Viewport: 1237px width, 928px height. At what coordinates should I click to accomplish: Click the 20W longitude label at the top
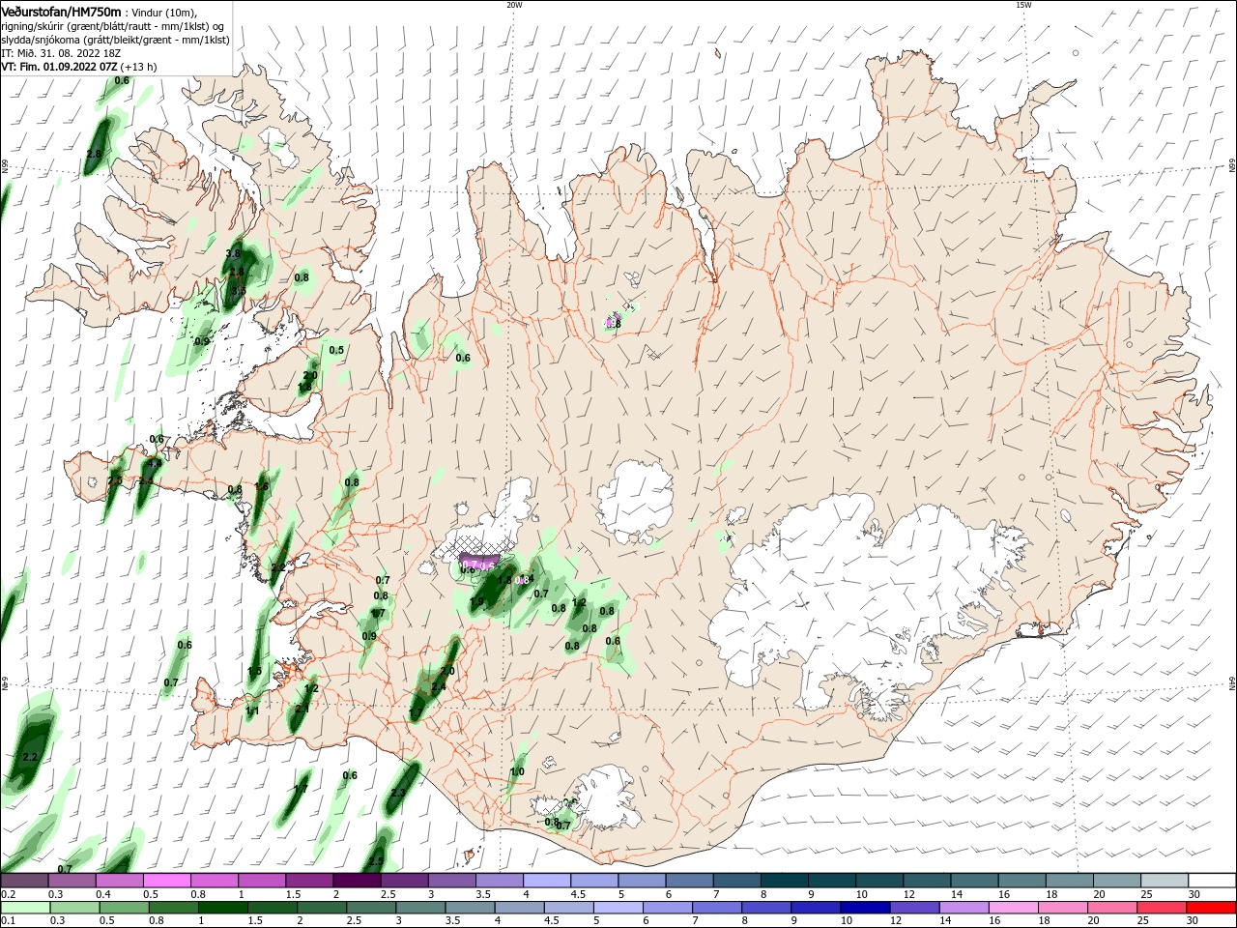pos(514,5)
